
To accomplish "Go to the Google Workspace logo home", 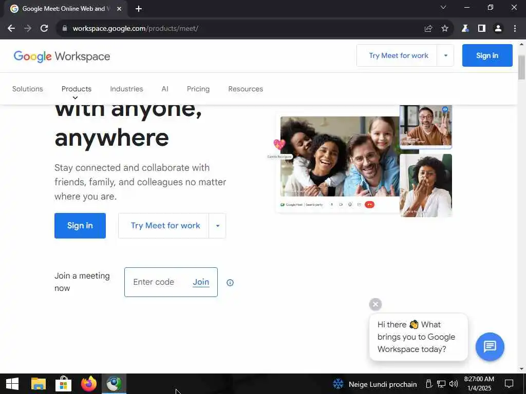I will tap(62, 56).
